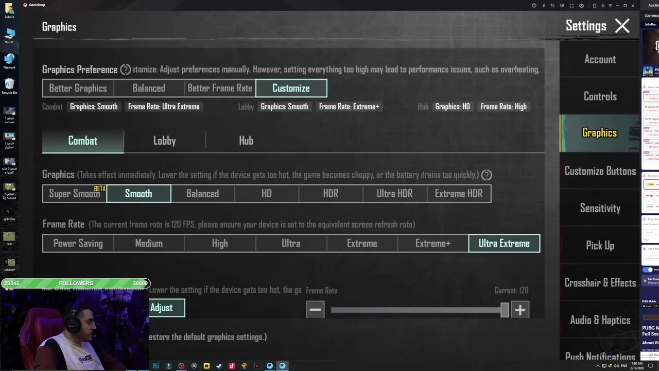
Task: Click the pin window icon
Action: 603,6
